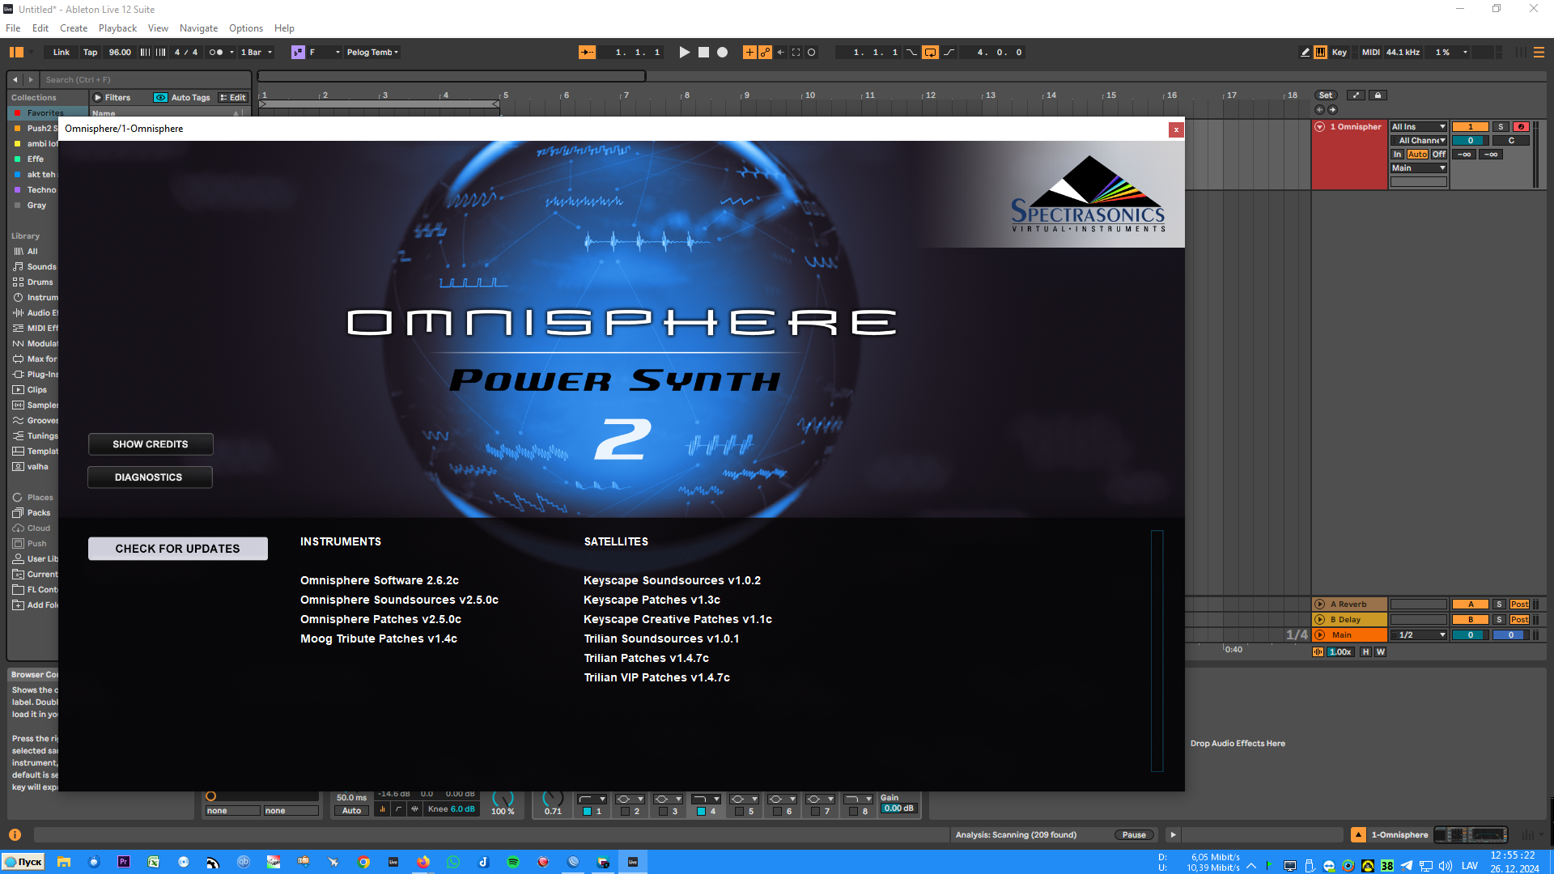Toggle Draw Mode pencil icon

coord(1305,53)
